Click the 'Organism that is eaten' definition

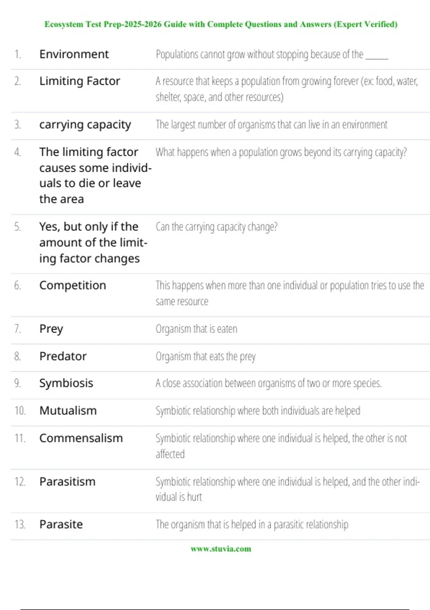pyautogui.click(x=196, y=329)
